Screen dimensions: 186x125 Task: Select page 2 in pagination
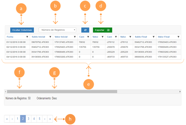pos(23,119)
